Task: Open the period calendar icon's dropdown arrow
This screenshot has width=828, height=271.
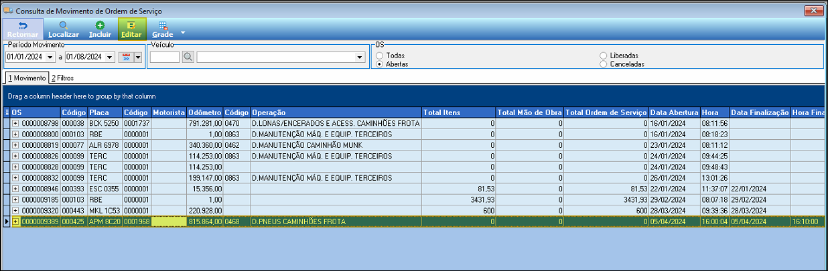Action: pos(138,58)
